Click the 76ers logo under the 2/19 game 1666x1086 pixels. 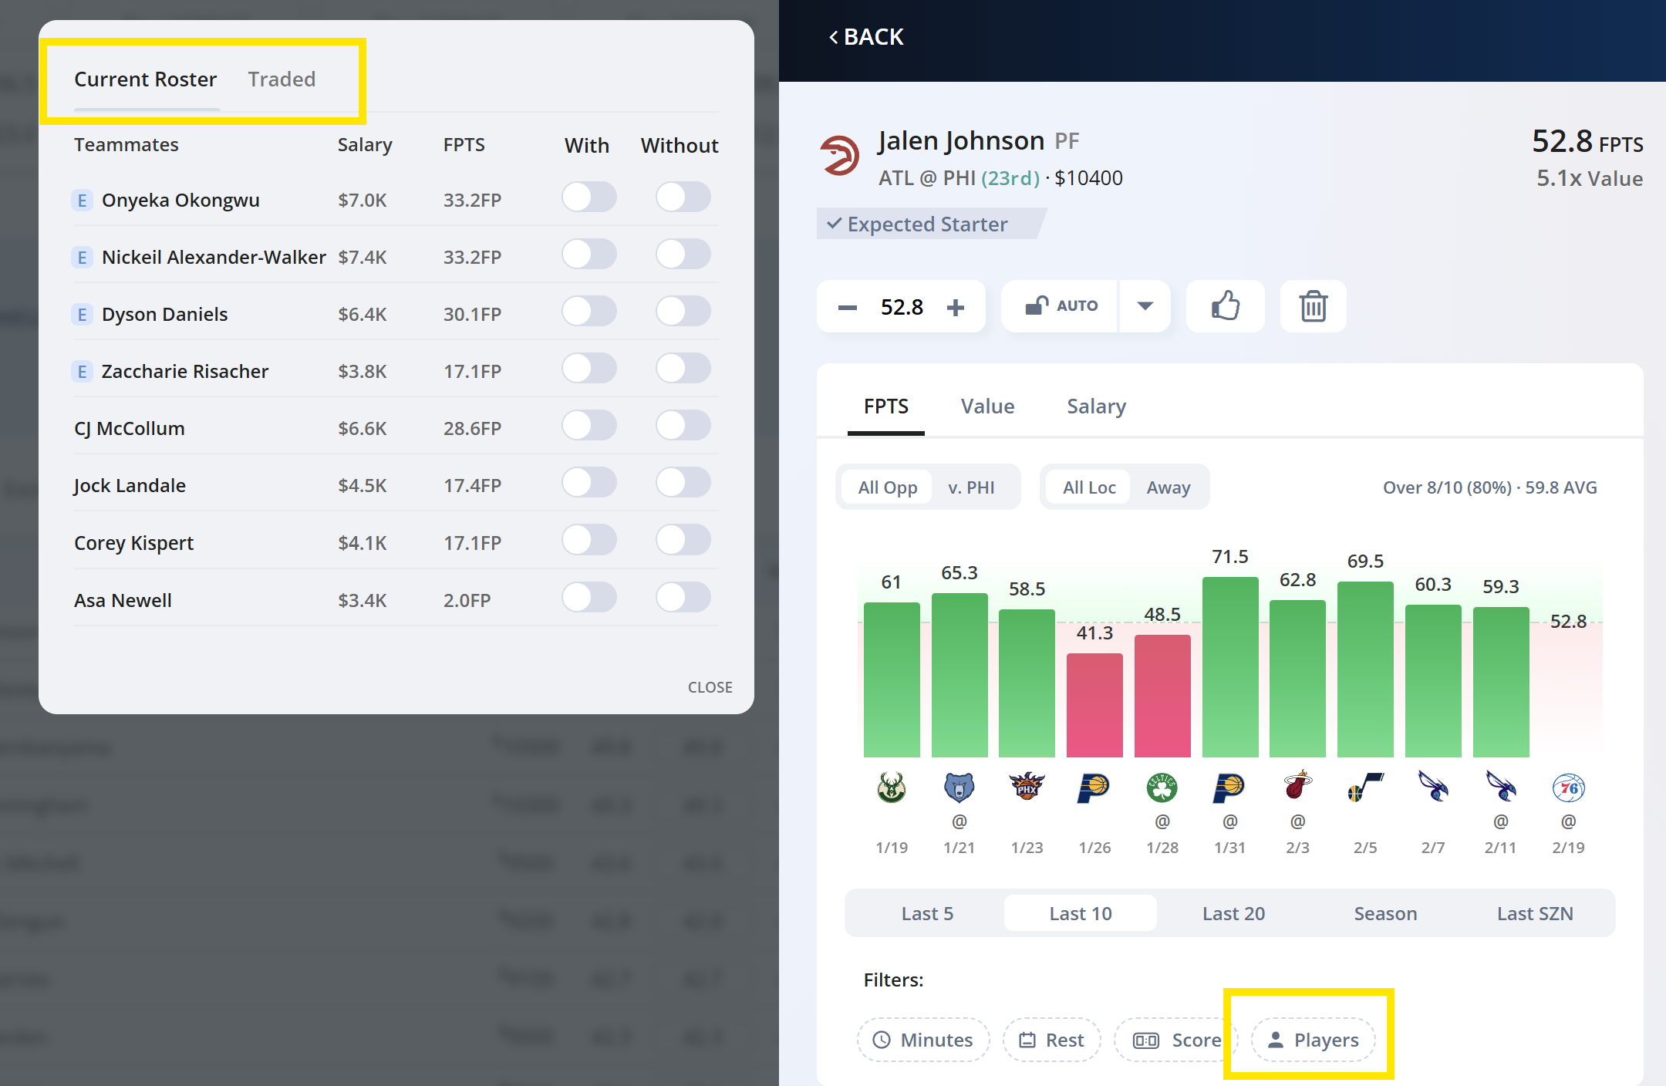click(1568, 788)
